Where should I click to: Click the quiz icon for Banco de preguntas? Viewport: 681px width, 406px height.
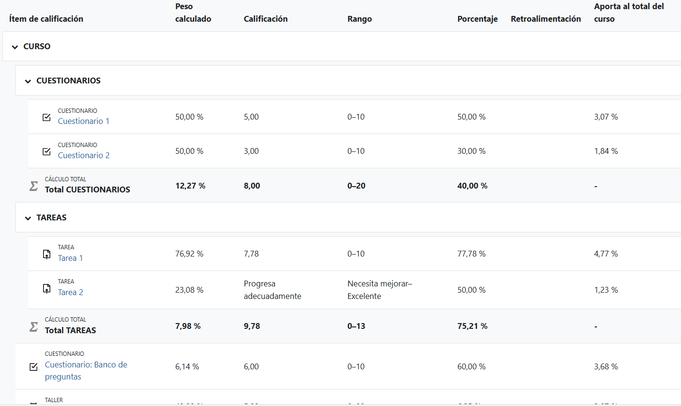[x=34, y=367]
